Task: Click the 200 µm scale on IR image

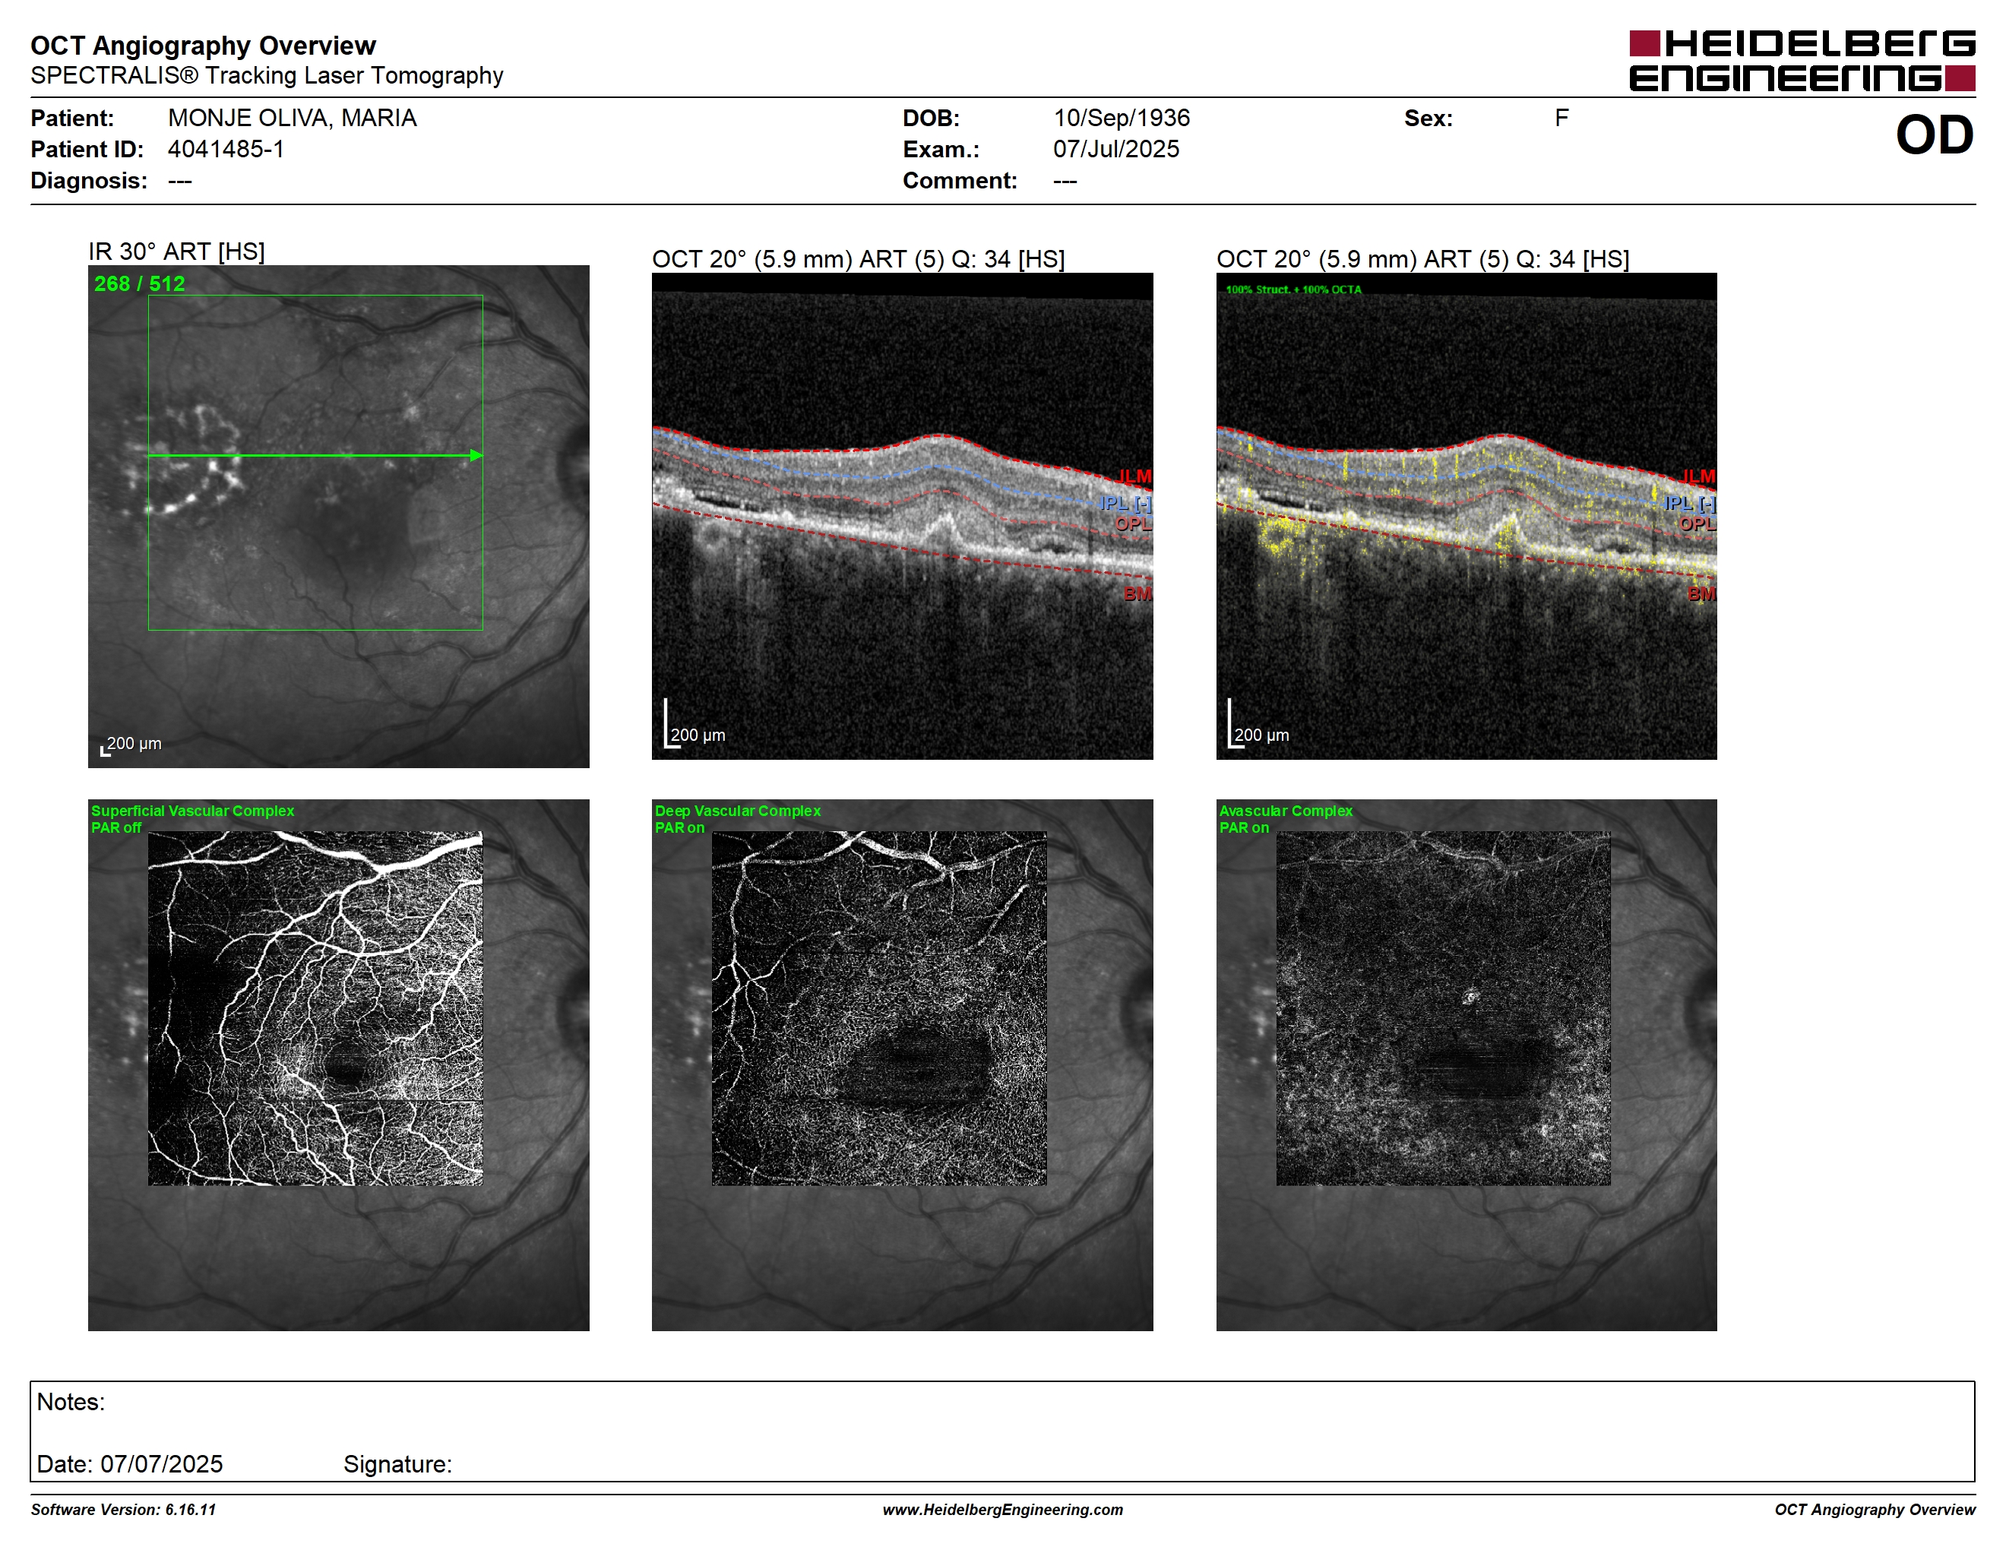Action: pos(131,744)
